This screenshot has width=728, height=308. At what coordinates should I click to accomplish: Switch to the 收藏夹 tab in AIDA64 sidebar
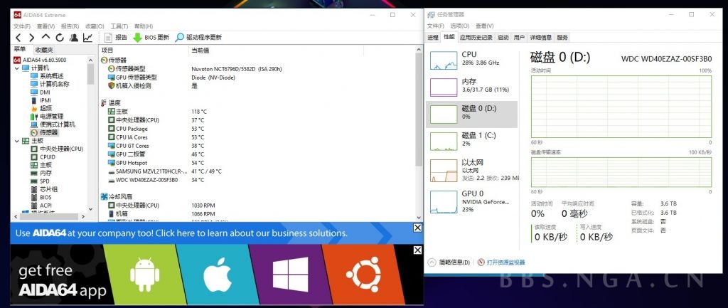pos(44,50)
